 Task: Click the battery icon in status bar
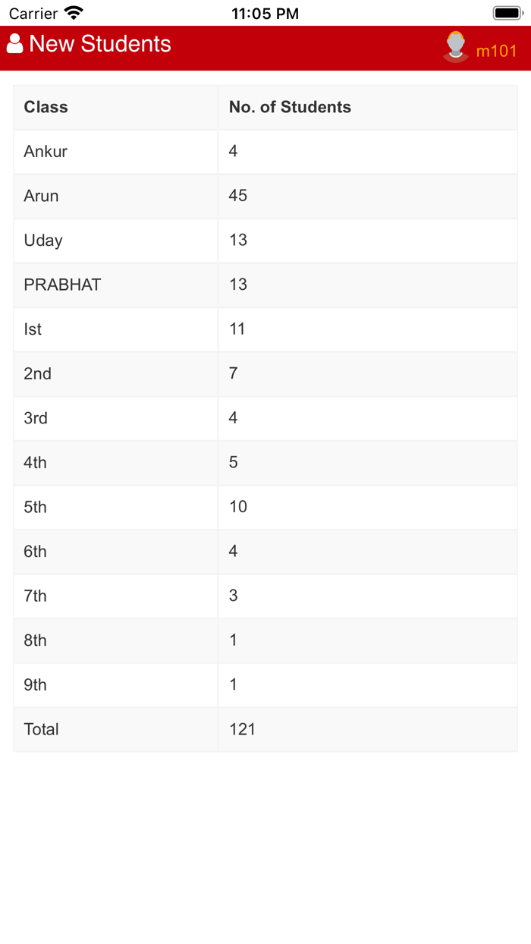pos(507,13)
